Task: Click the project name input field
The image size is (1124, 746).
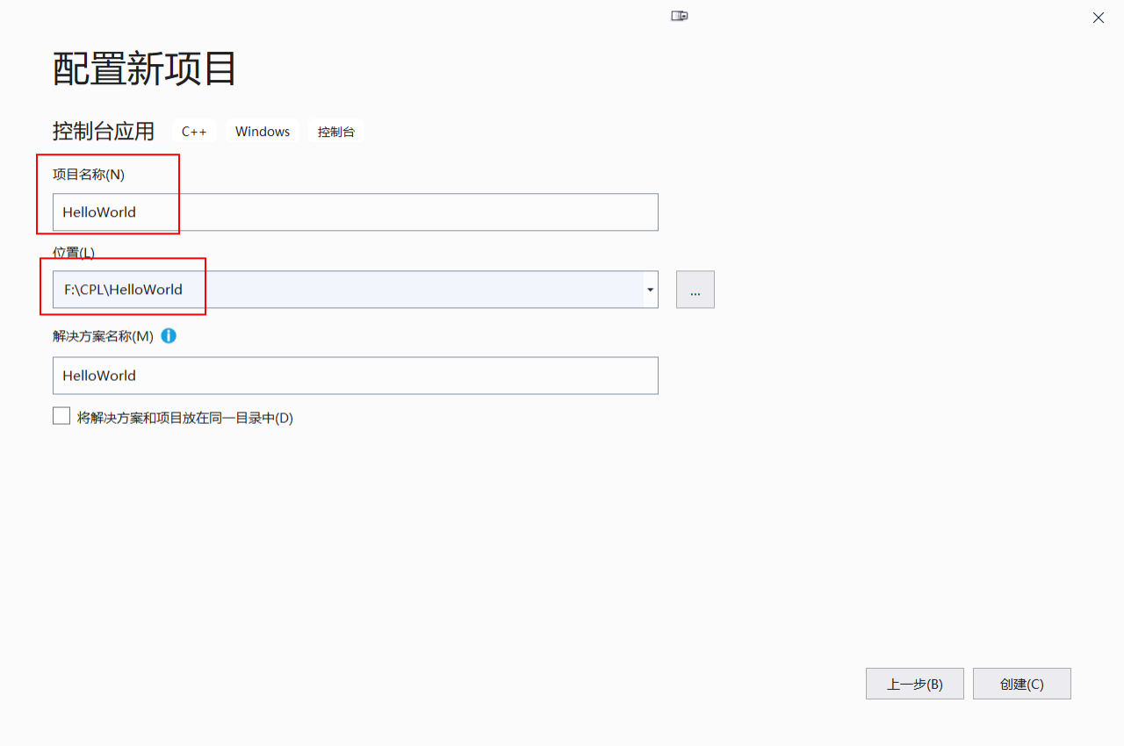Action: tap(356, 212)
